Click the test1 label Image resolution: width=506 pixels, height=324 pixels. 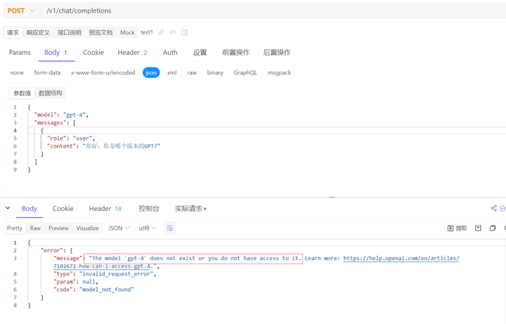point(146,32)
